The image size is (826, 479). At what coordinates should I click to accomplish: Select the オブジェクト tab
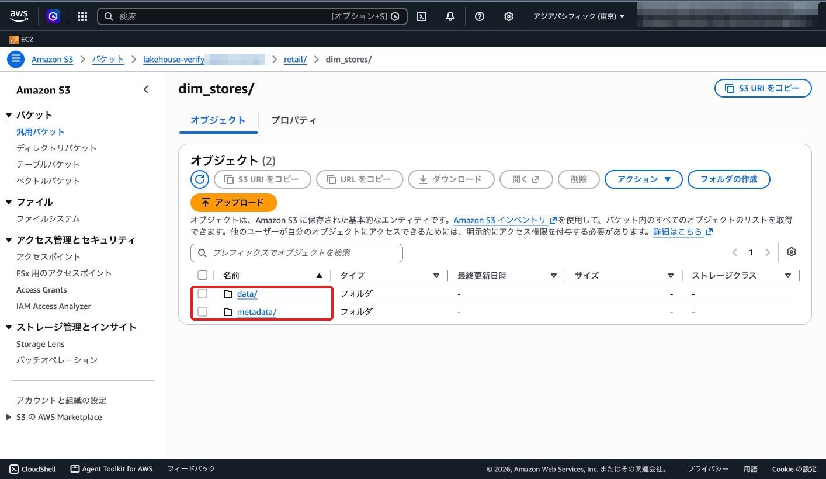[218, 120]
